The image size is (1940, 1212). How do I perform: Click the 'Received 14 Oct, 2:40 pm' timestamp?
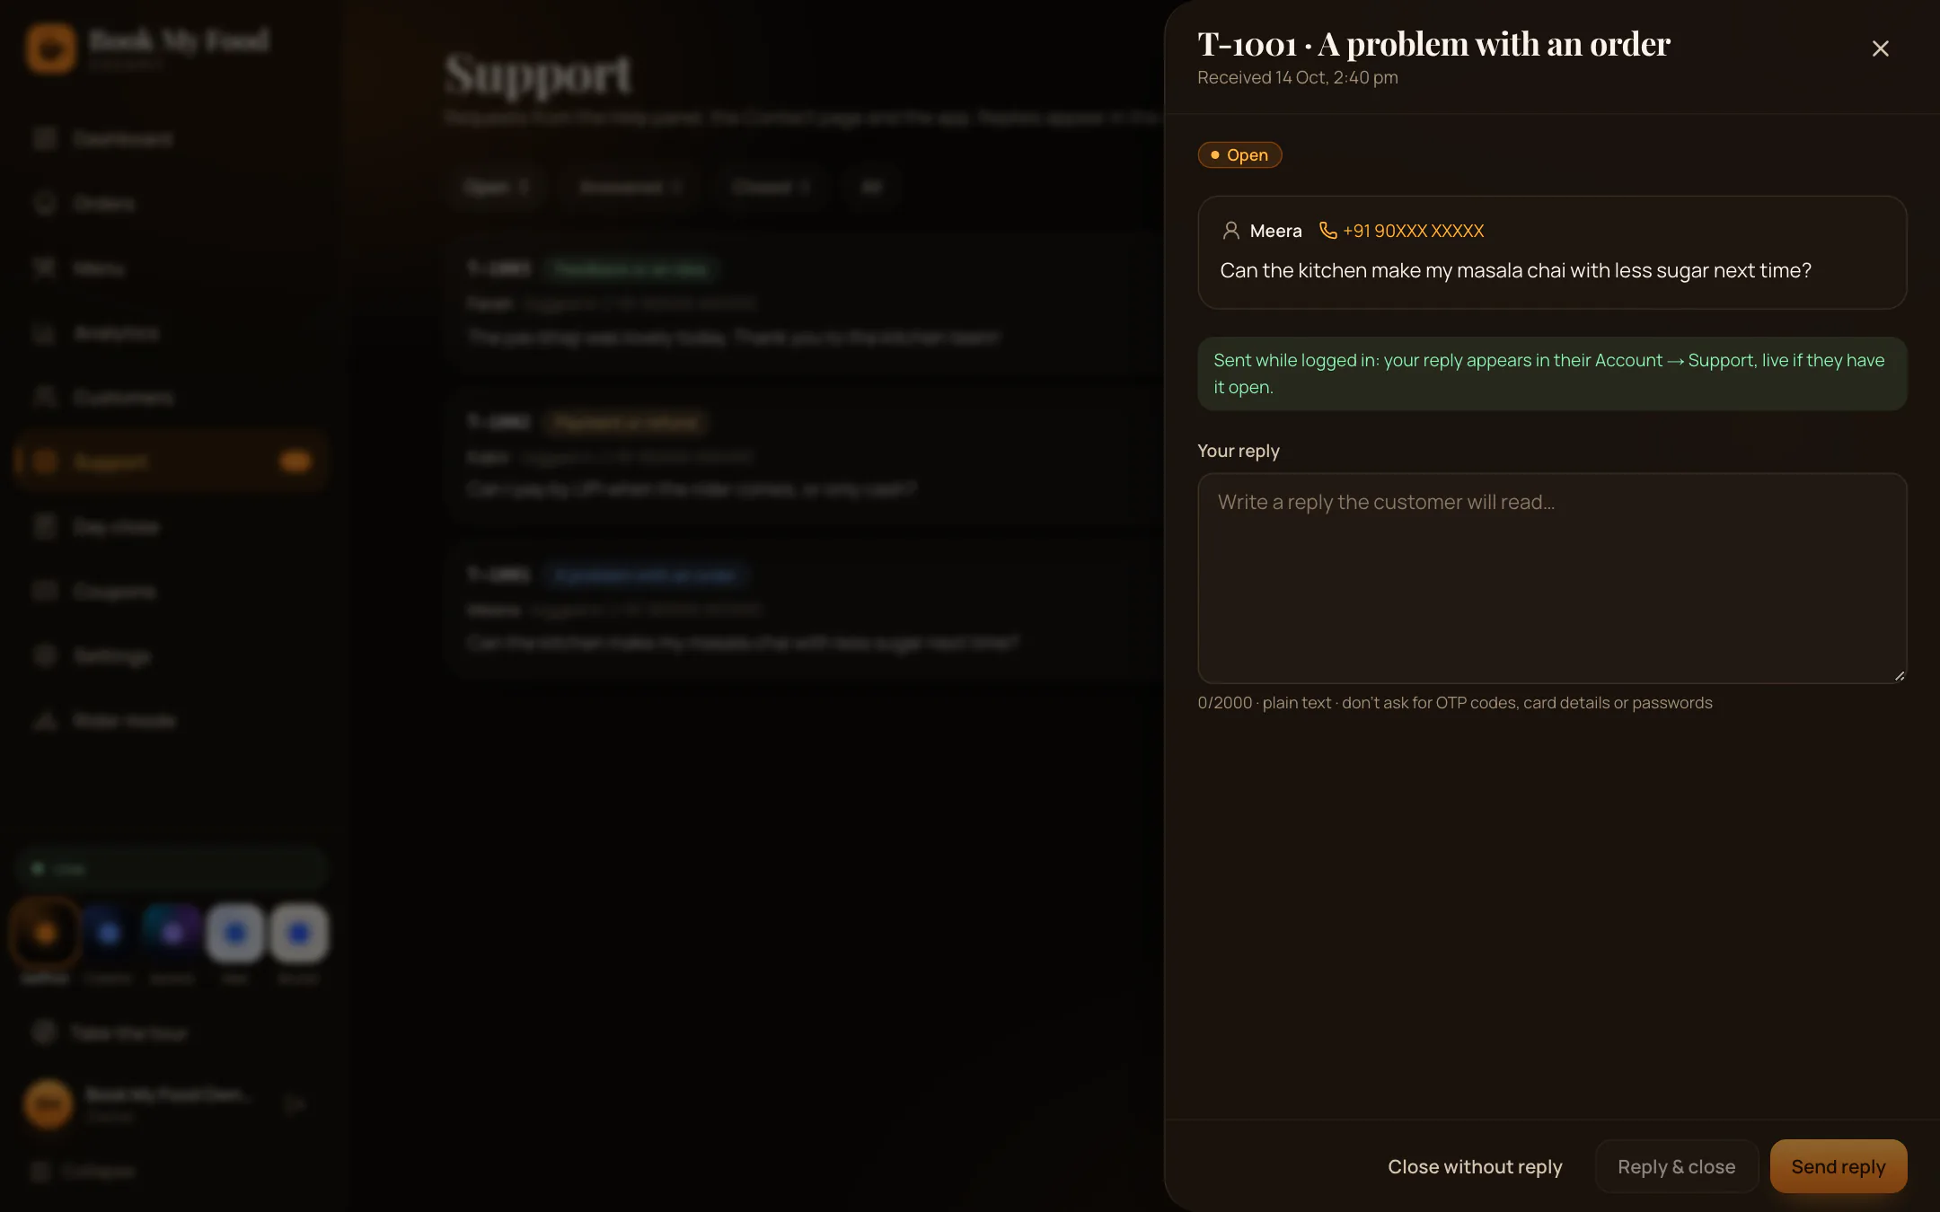pyautogui.click(x=1297, y=77)
